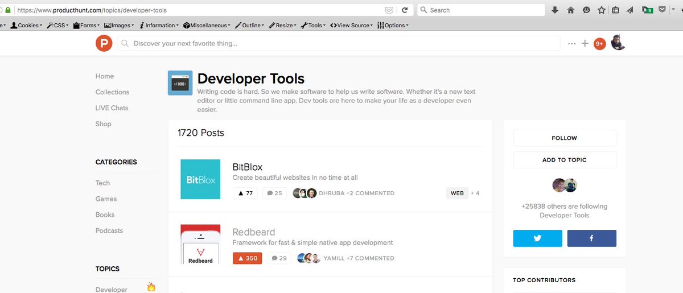Open the Resize dropdown menu

[x=282, y=26]
